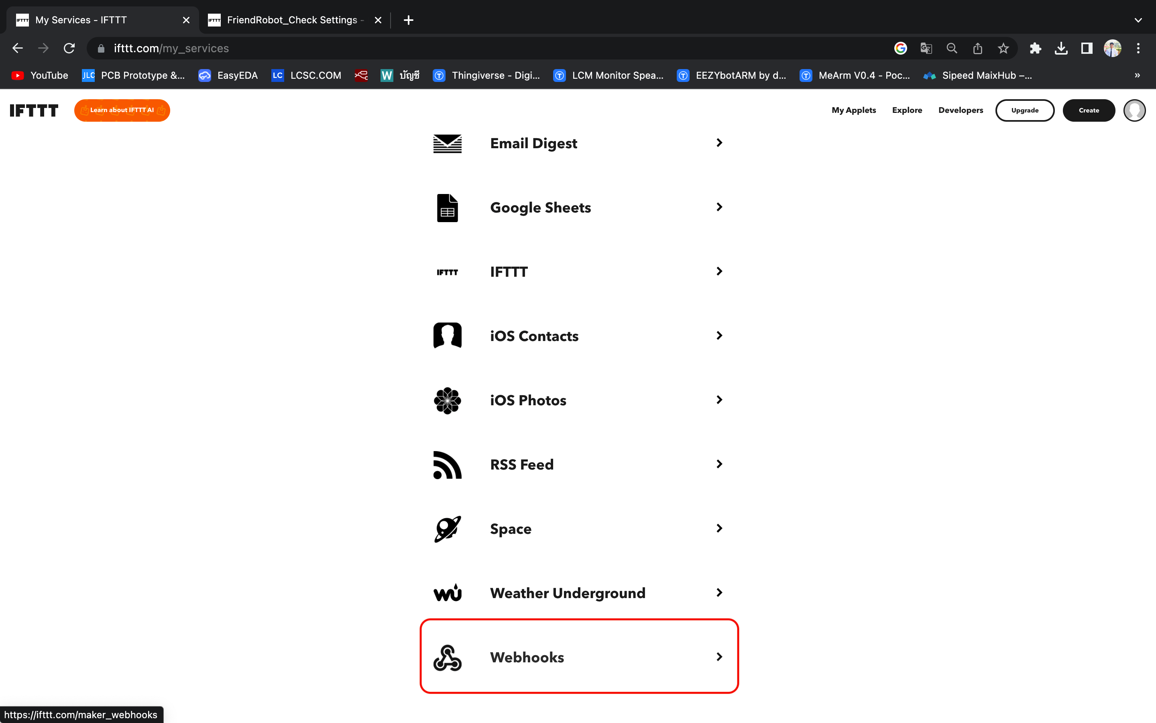Click the Google account G icon in address bar
1156x723 pixels.
click(x=900, y=48)
